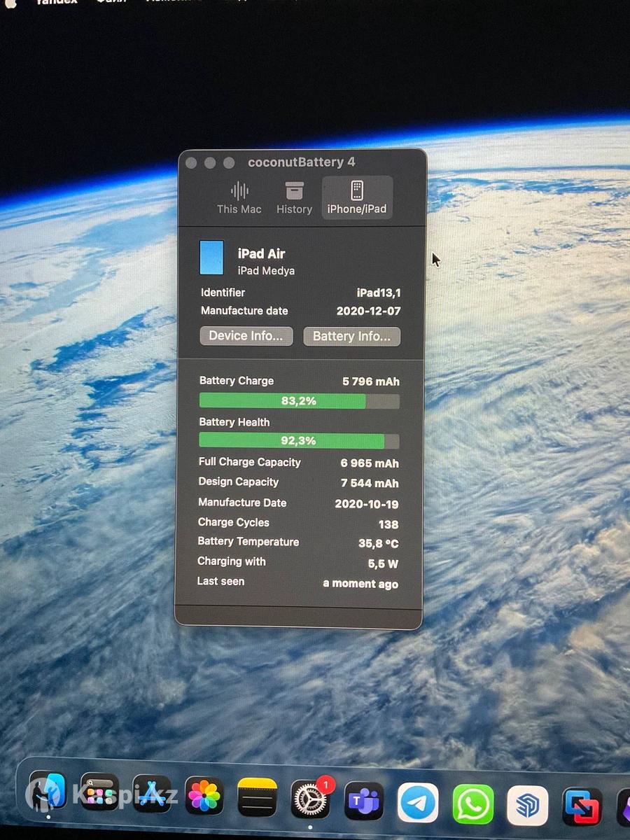The height and width of the screenshot is (840, 630).
Task: Open the Battery Info... button
Action: (x=351, y=337)
